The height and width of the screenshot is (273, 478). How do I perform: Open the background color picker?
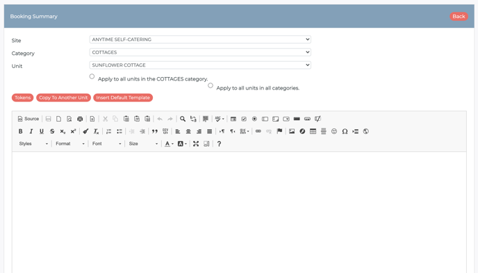(x=182, y=144)
